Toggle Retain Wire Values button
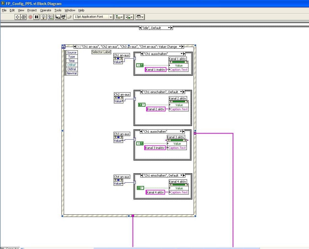Viewport: 309px width, 249px height. pyautogui.click(x=51, y=17)
